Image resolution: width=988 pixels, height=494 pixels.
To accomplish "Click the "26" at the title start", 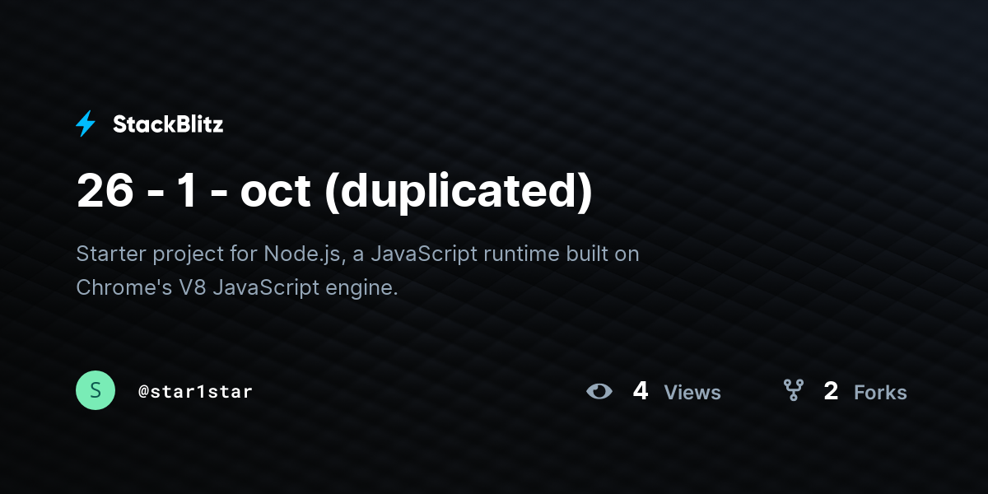I will (105, 190).
